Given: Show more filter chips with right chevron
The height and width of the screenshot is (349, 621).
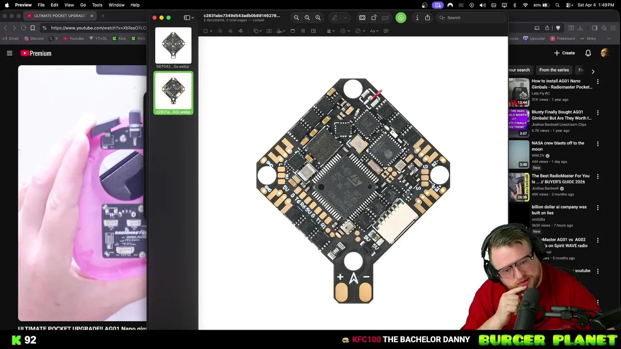Looking at the screenshot, I should [593, 71].
